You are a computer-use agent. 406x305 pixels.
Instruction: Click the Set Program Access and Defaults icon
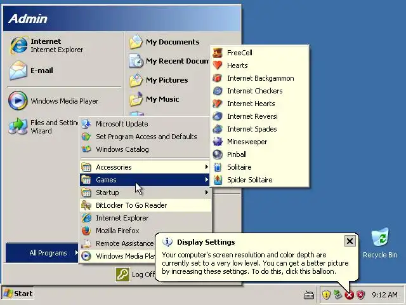[x=86, y=137]
